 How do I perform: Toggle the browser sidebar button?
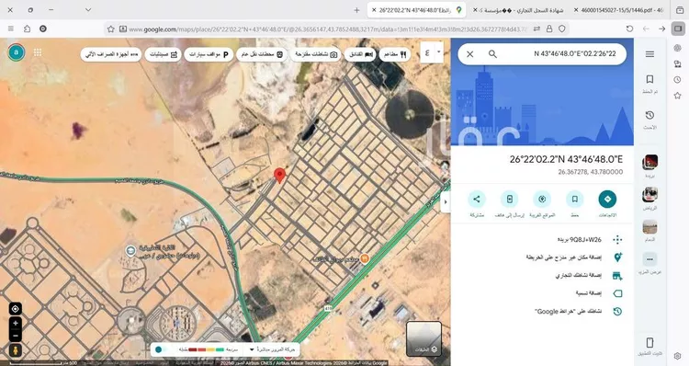pyautogui.click(x=679, y=29)
